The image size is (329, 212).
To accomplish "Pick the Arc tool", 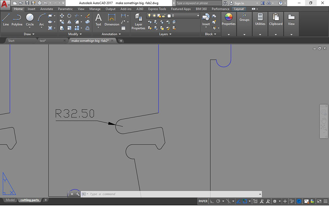I will coord(41,20).
